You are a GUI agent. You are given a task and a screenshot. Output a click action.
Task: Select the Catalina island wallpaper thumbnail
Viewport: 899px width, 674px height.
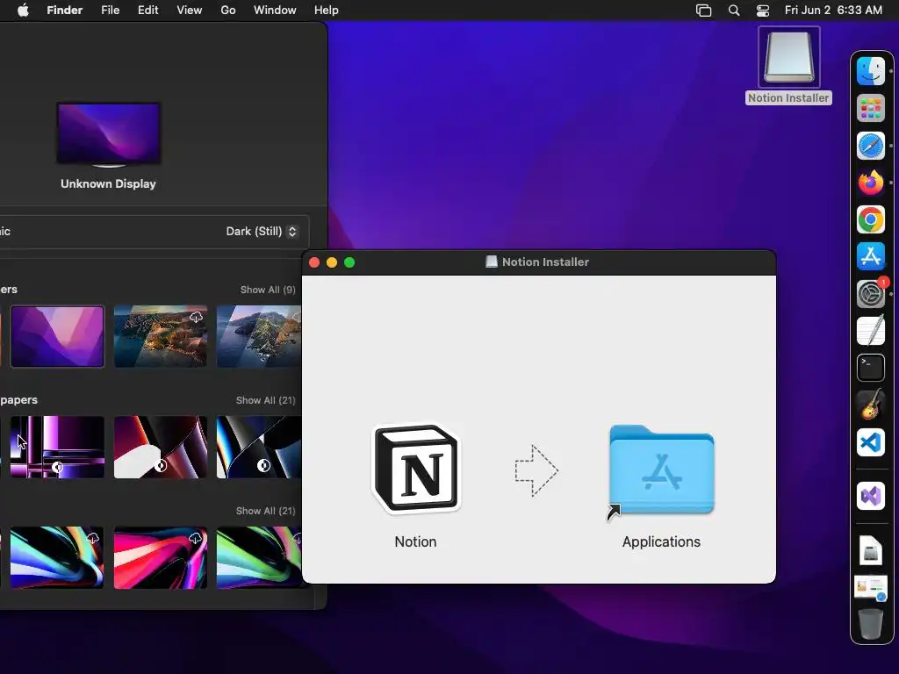[259, 336]
